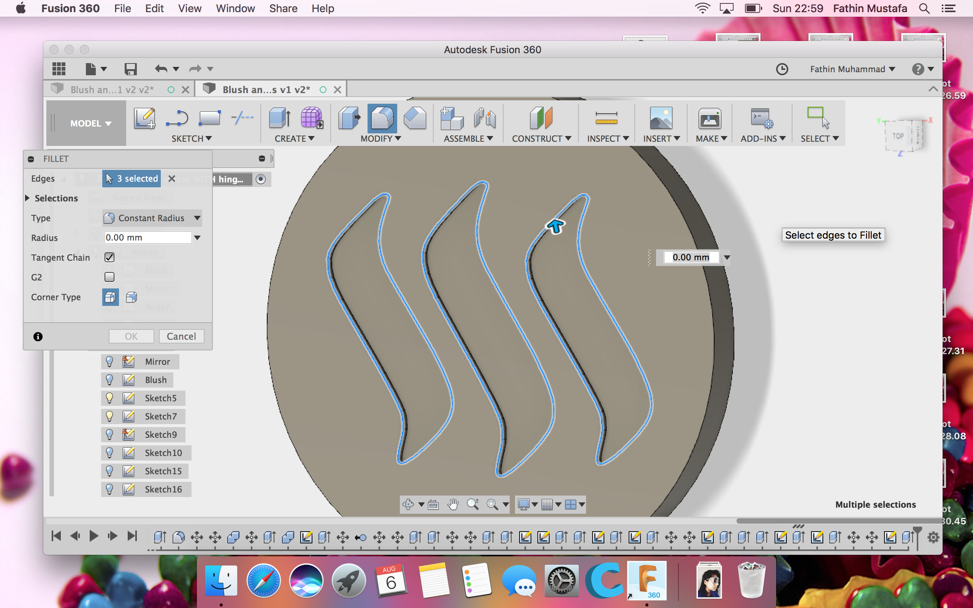
Task: Click the Cancel button
Action: click(x=181, y=336)
